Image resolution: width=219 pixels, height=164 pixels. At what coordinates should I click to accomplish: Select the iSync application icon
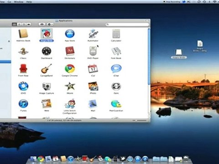(x=116, y=86)
